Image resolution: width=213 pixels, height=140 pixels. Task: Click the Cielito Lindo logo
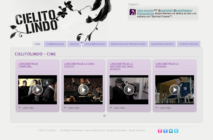36,21
